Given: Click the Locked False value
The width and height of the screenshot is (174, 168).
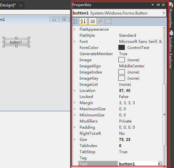Looking at the screenshot, I should coord(124,97).
